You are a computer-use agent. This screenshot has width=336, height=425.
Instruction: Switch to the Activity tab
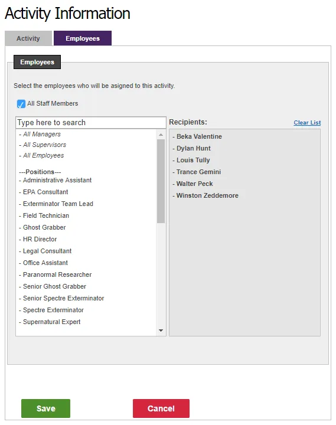point(28,38)
